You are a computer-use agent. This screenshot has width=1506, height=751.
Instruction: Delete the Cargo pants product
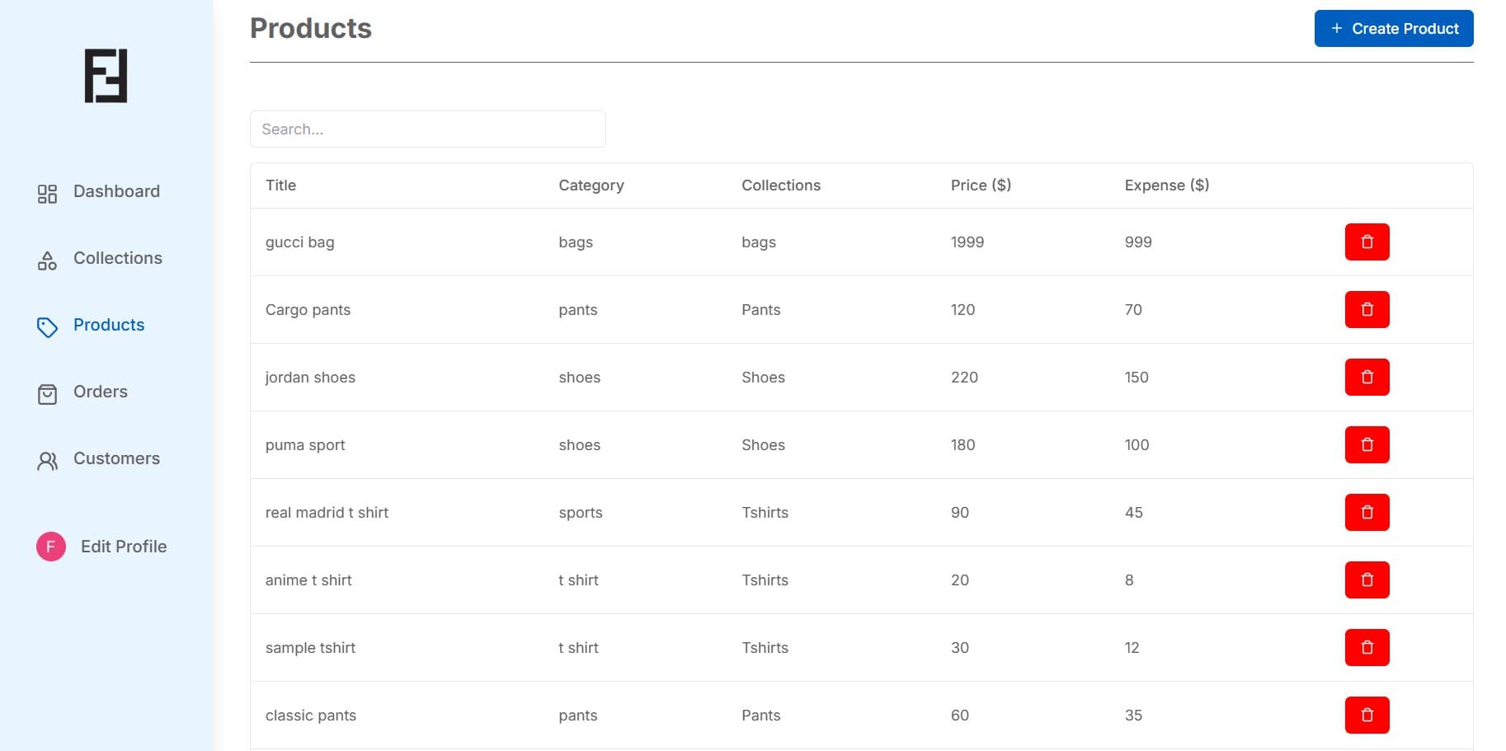(1367, 309)
